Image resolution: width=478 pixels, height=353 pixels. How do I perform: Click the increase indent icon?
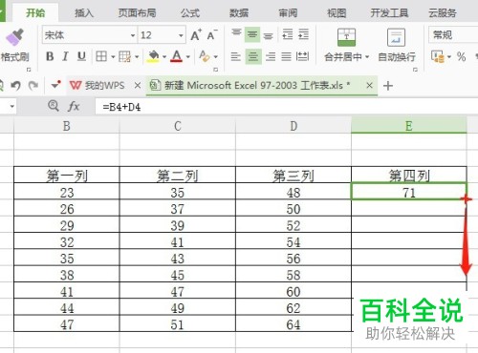(x=303, y=34)
